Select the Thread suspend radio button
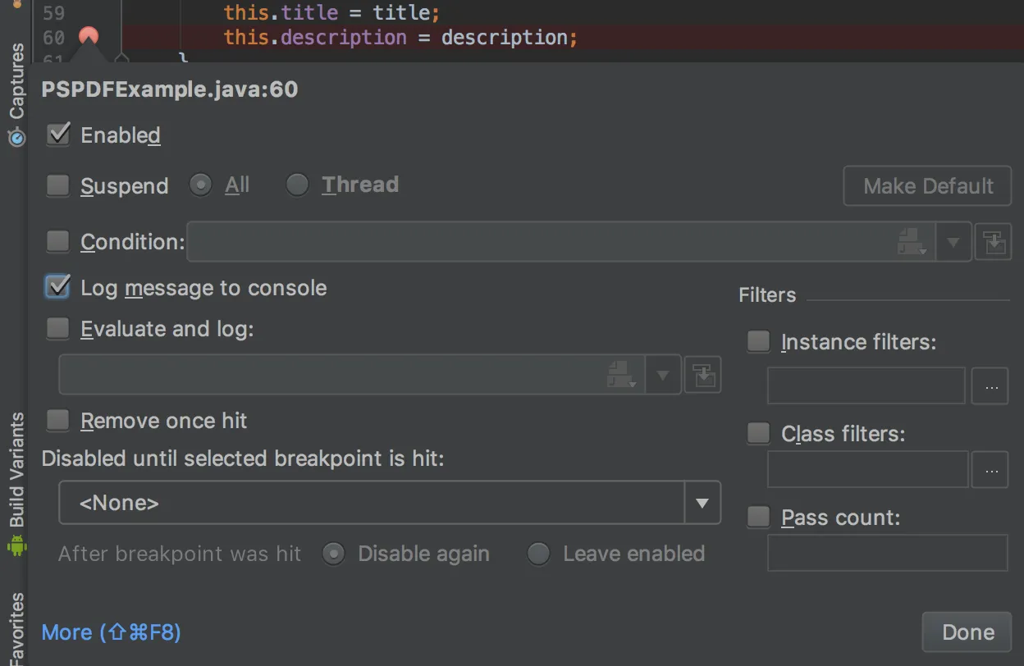Viewport: 1024px width, 666px height. coord(297,185)
